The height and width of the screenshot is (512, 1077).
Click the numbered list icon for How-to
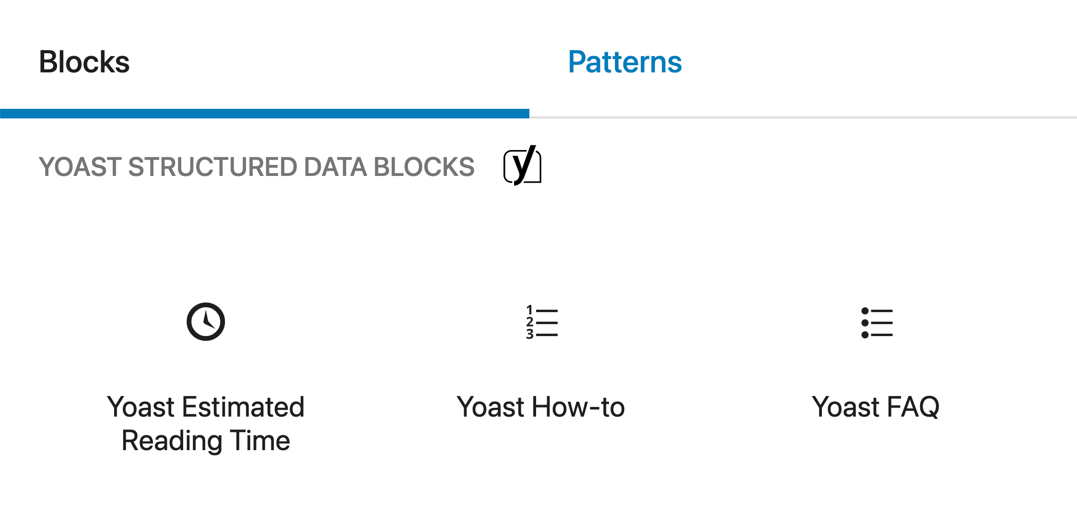(x=541, y=322)
